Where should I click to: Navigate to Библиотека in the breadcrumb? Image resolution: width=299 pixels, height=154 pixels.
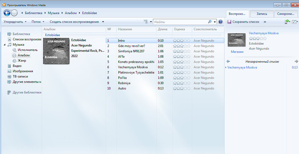pyautogui.click(x=34, y=13)
